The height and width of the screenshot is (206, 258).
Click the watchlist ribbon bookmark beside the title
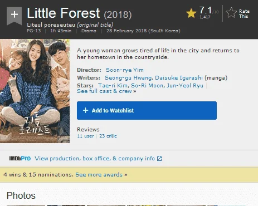click(x=14, y=16)
